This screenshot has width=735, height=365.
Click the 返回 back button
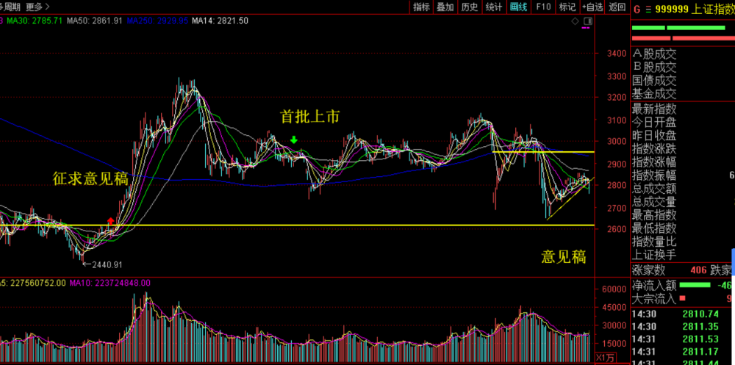617,7
